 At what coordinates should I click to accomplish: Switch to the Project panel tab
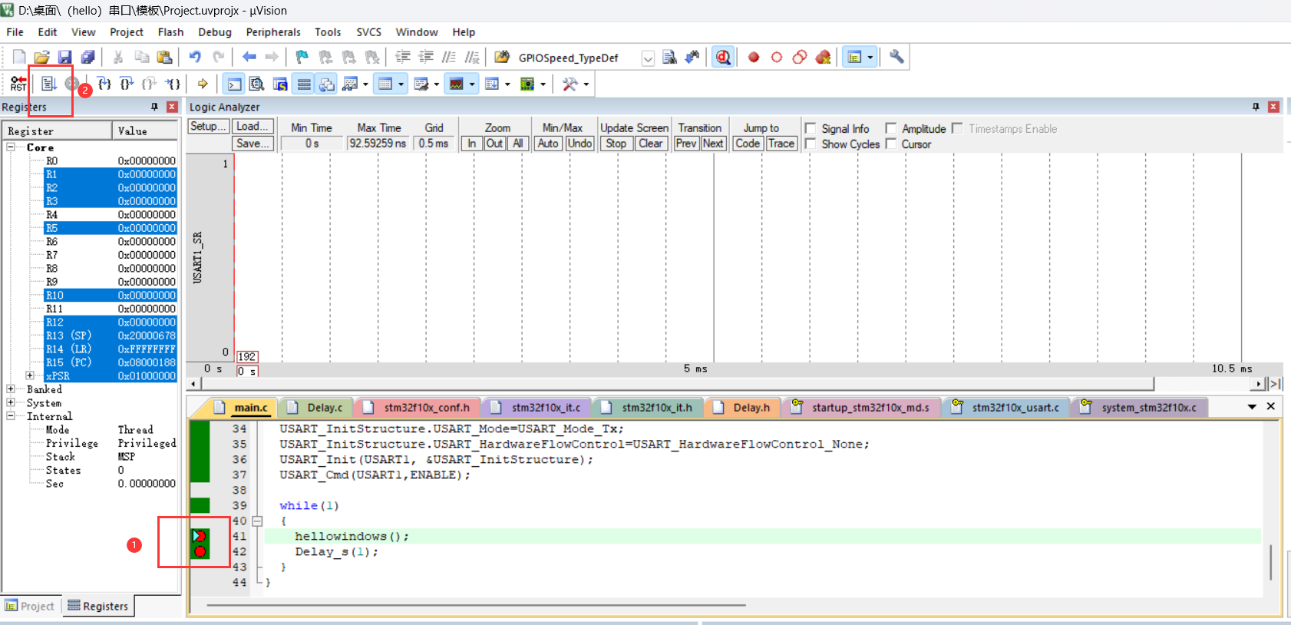click(31, 606)
